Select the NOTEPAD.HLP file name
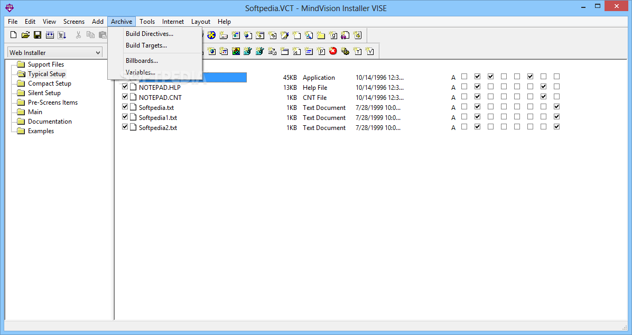Screen dimensions: 632x335 (x=160, y=88)
